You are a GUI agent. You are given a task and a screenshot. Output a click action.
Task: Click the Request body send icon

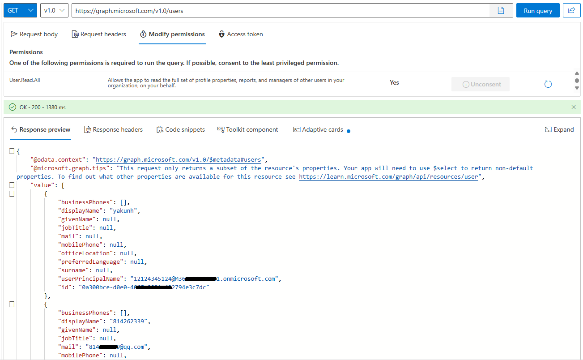[14, 34]
